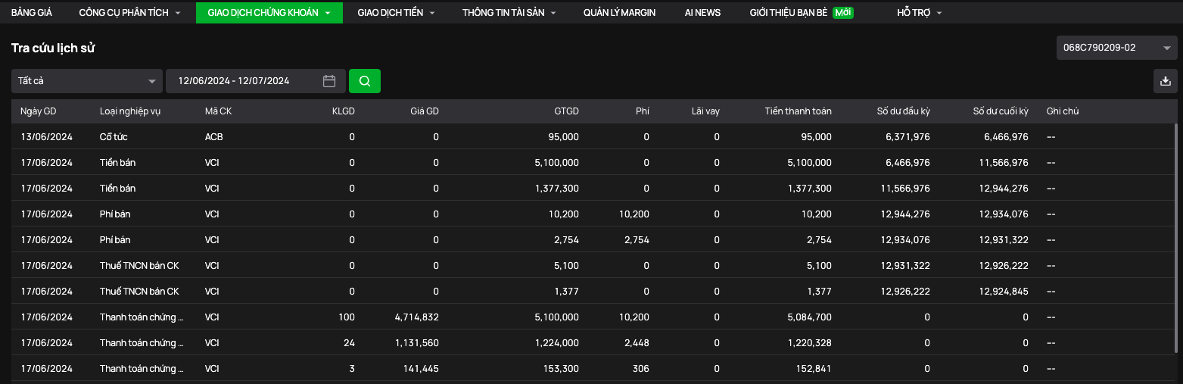Click the green search magnifier button
Viewport: 1183px width, 384px height.
(x=365, y=81)
